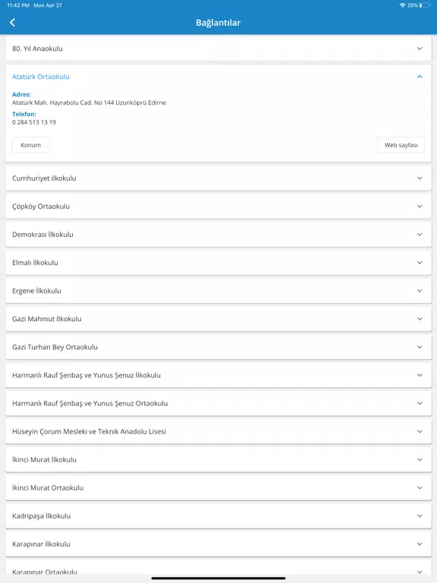Image resolution: width=437 pixels, height=583 pixels.
Task: Go back using the header arrow
Action: pos(12,23)
